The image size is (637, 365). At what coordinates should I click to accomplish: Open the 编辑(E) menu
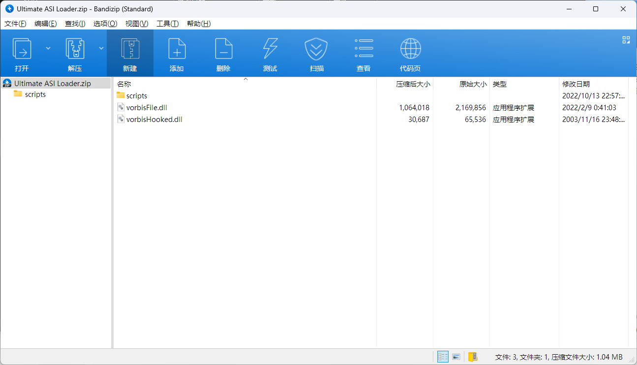click(46, 24)
